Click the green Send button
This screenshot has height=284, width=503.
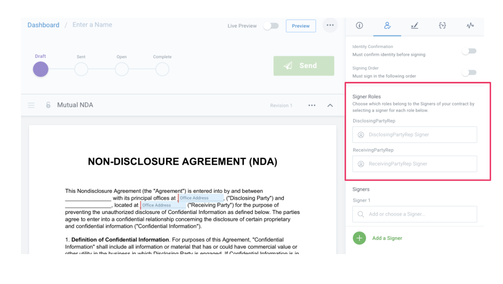tap(304, 66)
